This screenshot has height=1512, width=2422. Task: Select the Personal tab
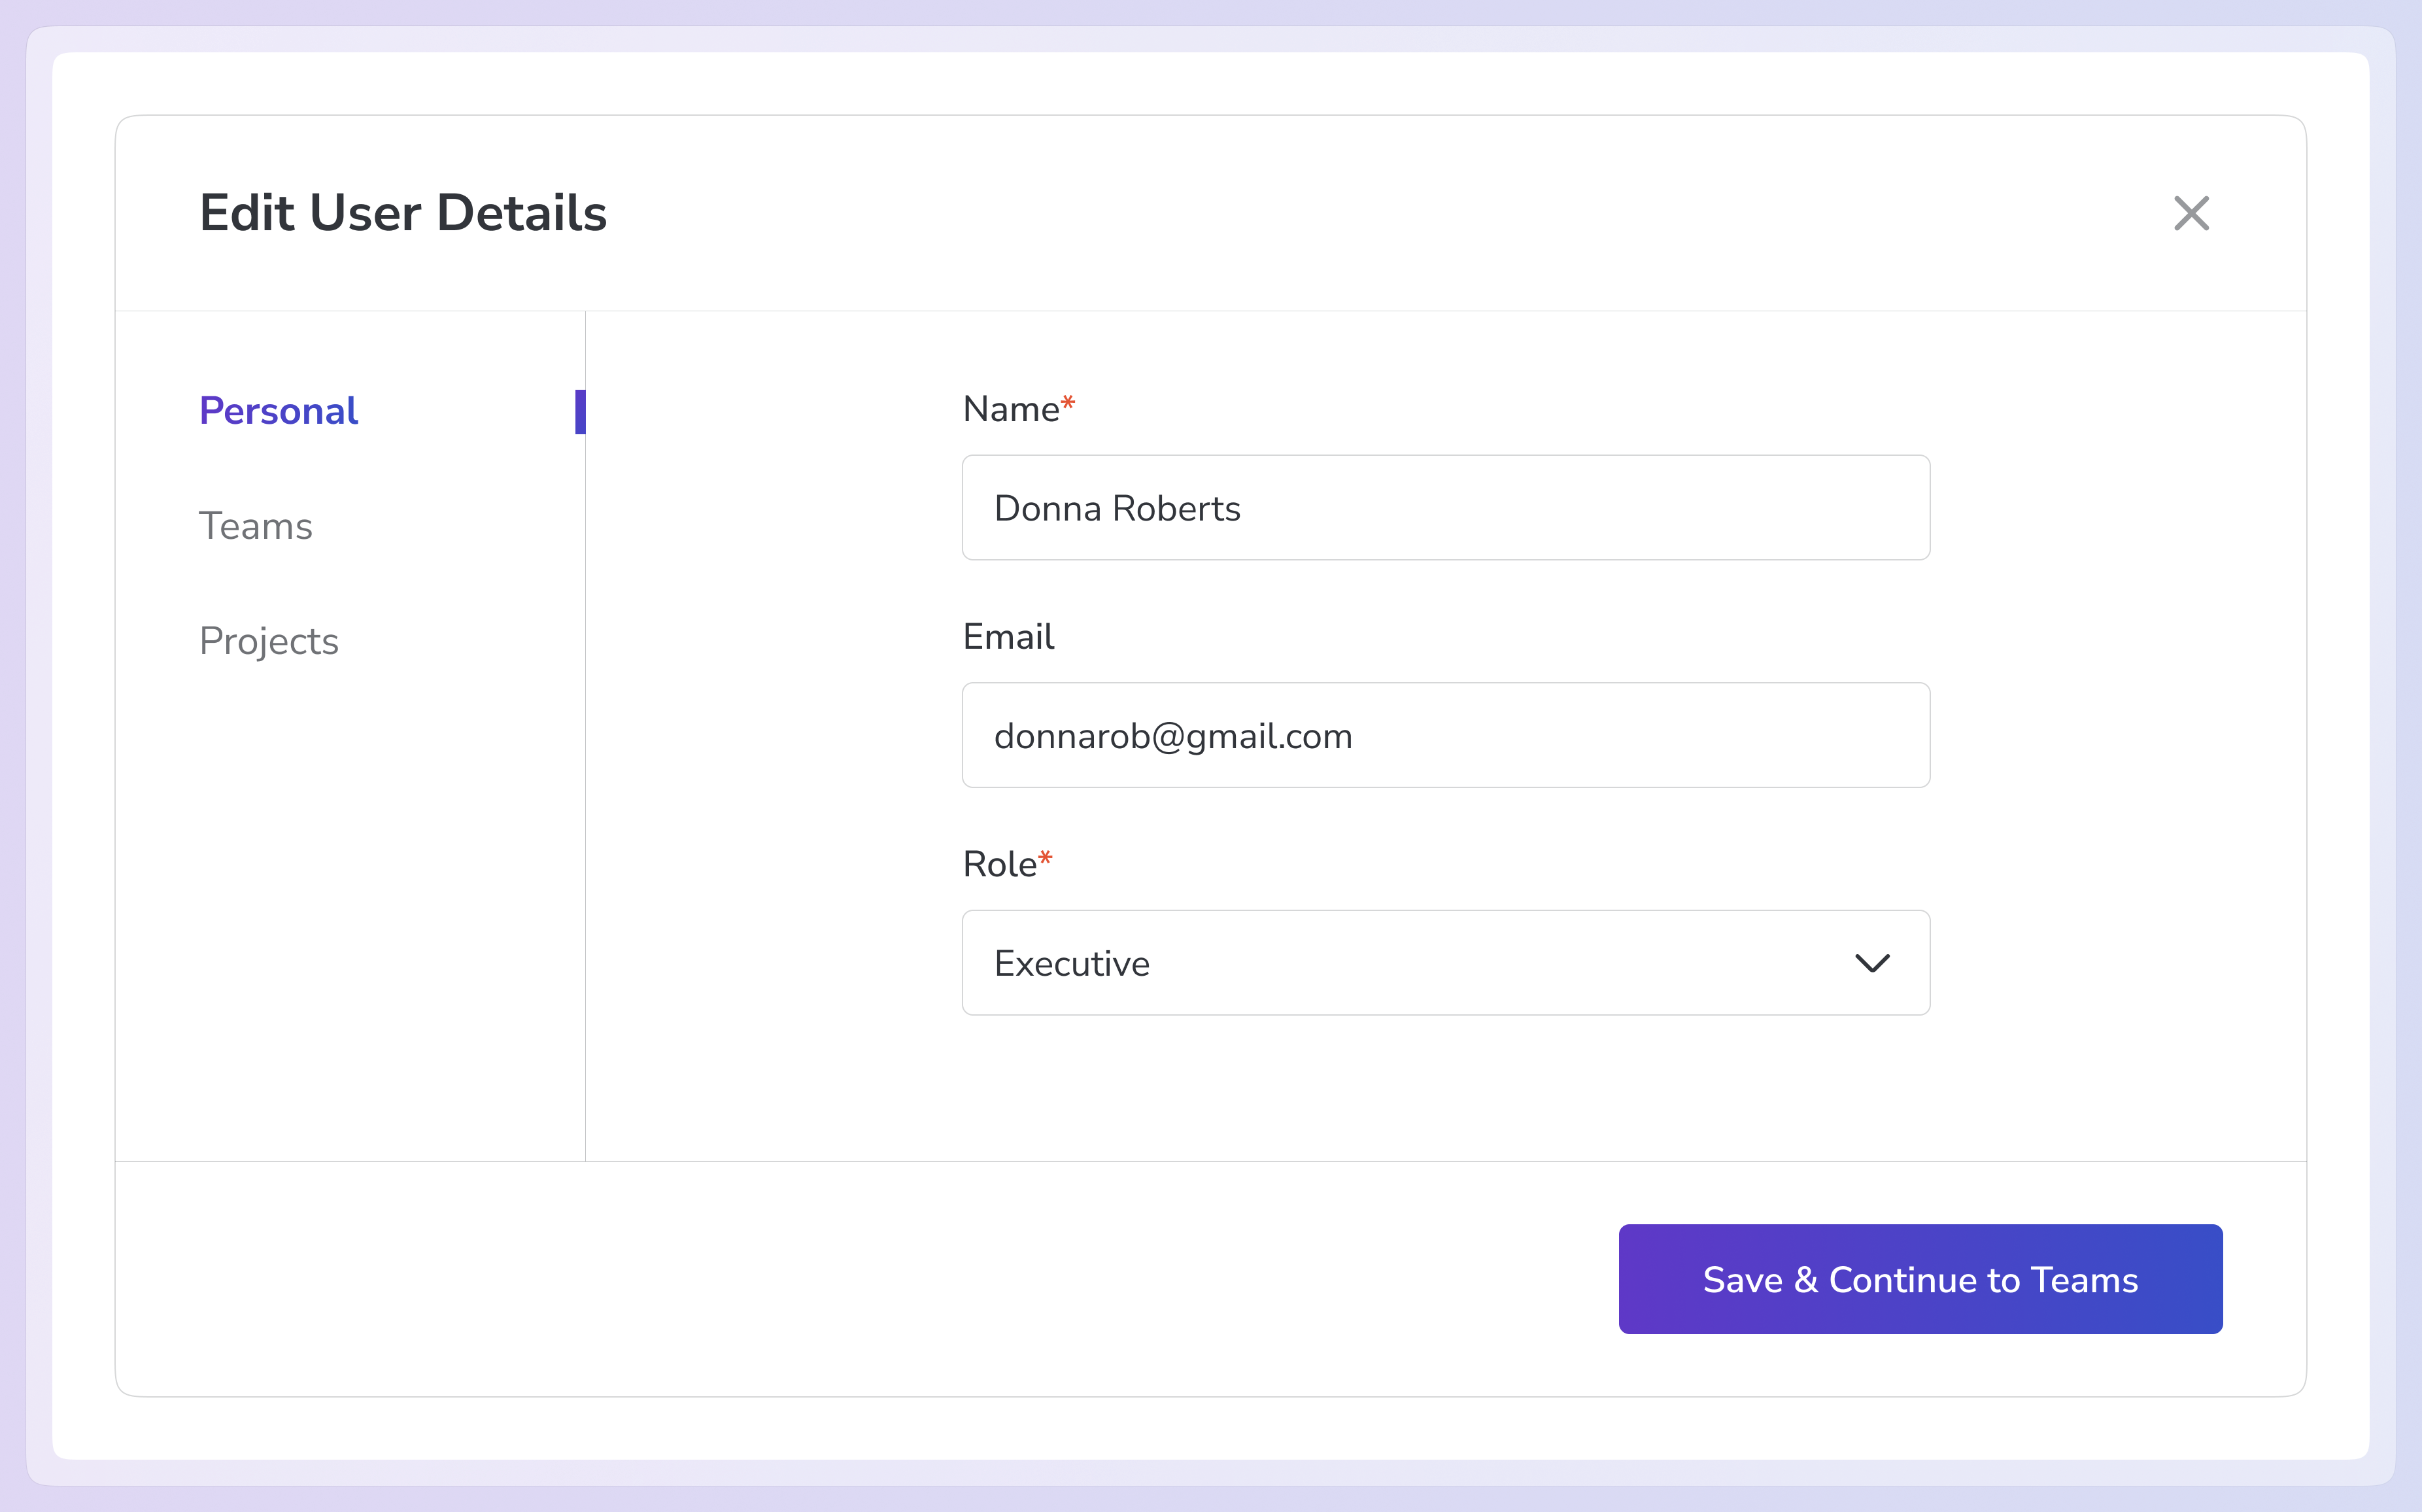tap(278, 411)
